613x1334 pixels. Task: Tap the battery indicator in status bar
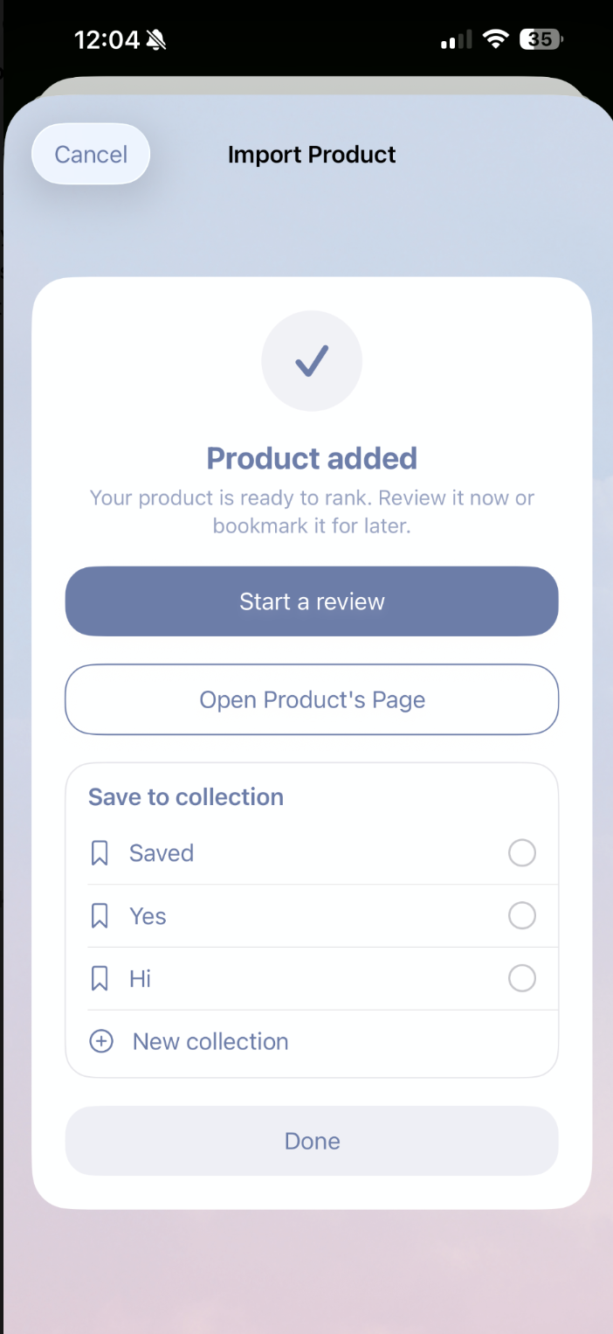pos(542,39)
